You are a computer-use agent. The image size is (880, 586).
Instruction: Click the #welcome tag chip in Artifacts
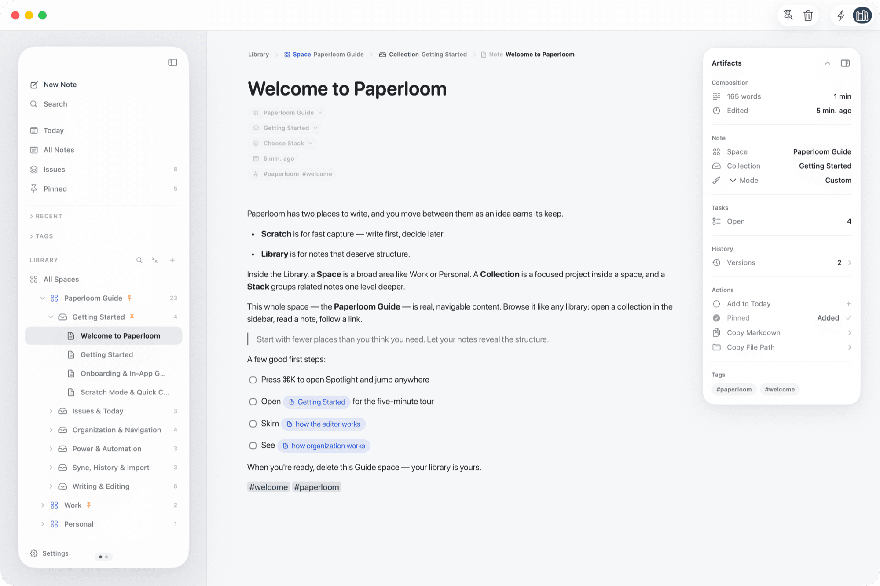780,390
